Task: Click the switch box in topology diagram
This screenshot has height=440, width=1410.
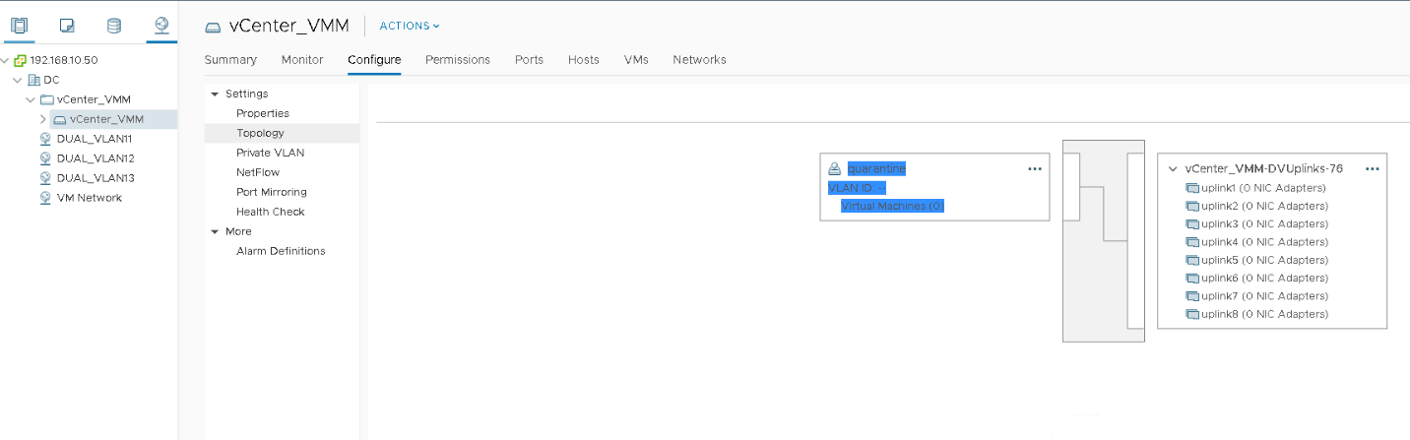Action: coord(1103,241)
